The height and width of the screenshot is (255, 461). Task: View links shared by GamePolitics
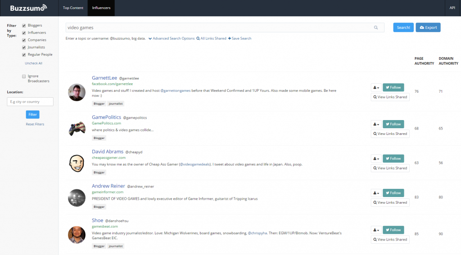tap(390, 134)
